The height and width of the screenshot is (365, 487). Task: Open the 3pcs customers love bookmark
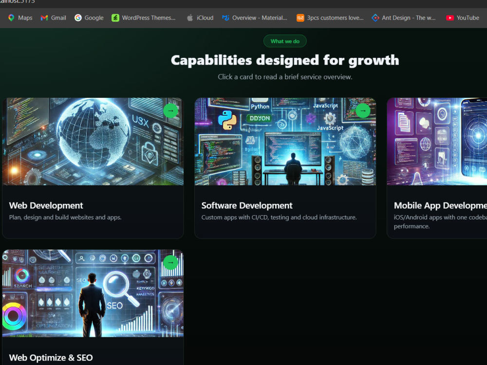[x=330, y=18]
